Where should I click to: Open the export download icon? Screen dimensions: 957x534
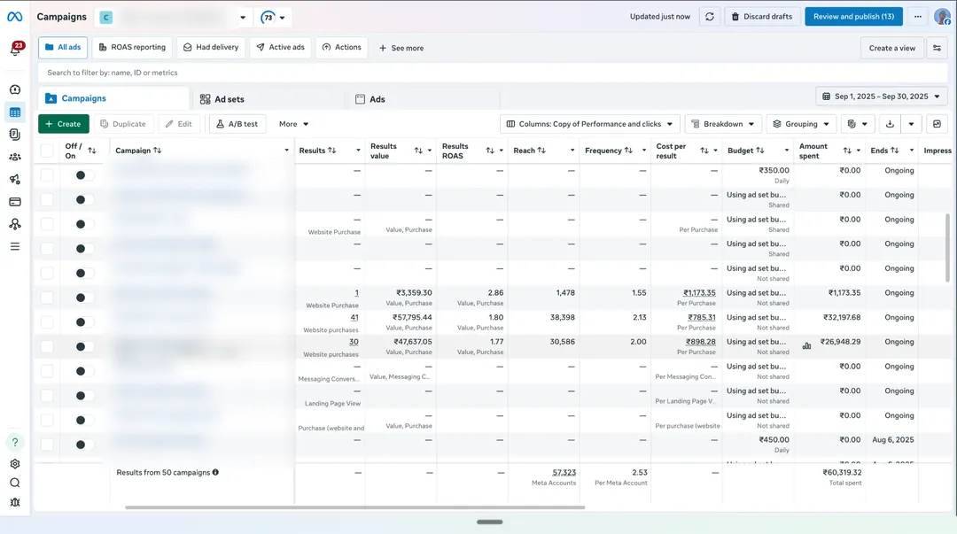890,124
